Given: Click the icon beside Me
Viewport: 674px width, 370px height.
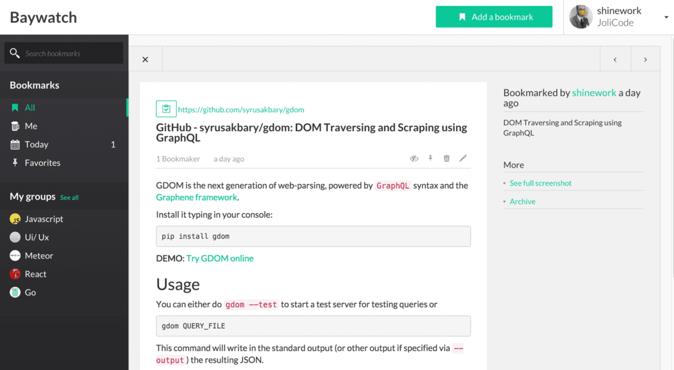Looking at the screenshot, I should 15,126.
